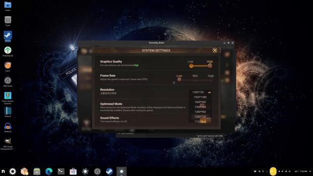
Task: Open the terminal from the taskbar
Action: [61, 171]
